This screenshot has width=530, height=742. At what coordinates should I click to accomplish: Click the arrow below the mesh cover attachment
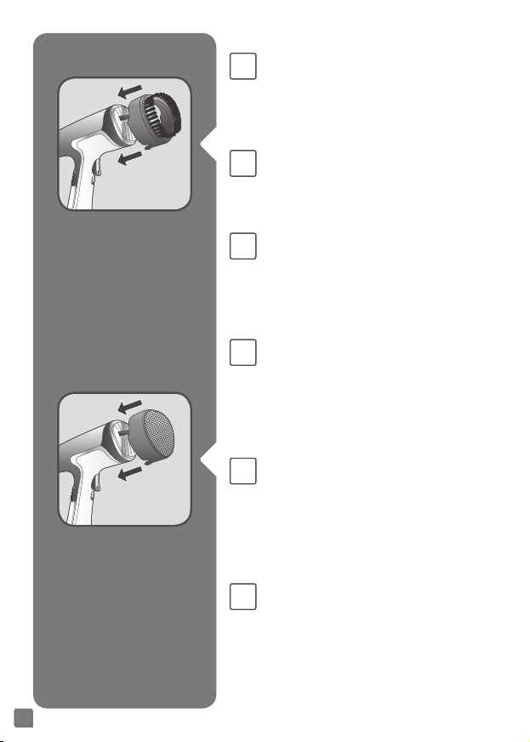pyautogui.click(x=129, y=473)
